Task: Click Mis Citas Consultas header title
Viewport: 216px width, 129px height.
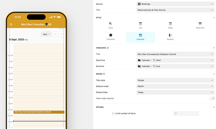Action: tap(36, 24)
